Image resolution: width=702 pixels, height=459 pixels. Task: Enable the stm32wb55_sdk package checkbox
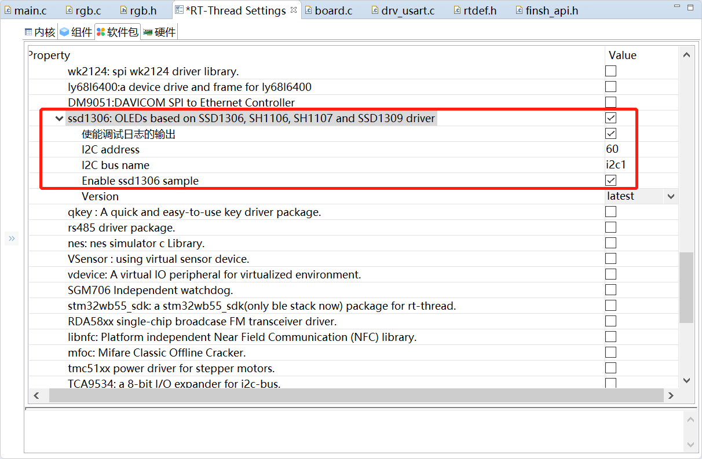click(x=610, y=306)
